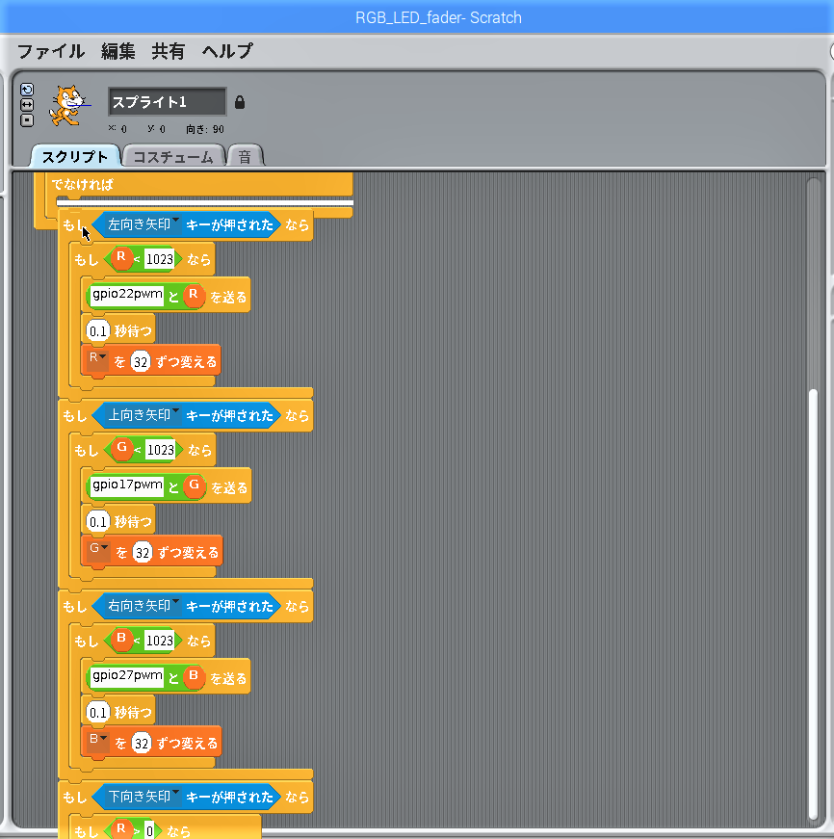834x839 pixels.
Task: Click the R variable in gpio22pwm join block
Action: pos(194,296)
